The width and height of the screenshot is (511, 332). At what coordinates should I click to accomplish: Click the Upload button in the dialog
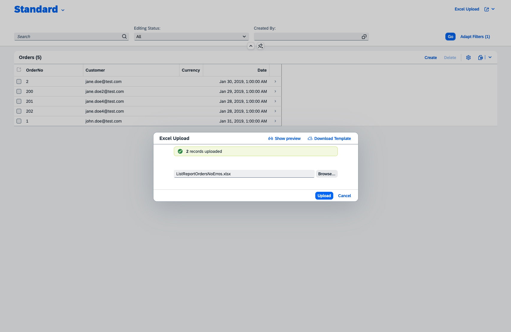click(324, 196)
